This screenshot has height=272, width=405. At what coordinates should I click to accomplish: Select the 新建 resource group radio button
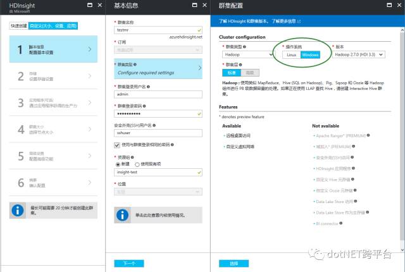118,164
